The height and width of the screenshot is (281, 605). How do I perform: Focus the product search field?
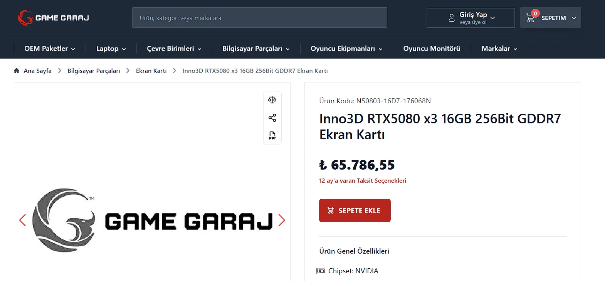click(260, 18)
